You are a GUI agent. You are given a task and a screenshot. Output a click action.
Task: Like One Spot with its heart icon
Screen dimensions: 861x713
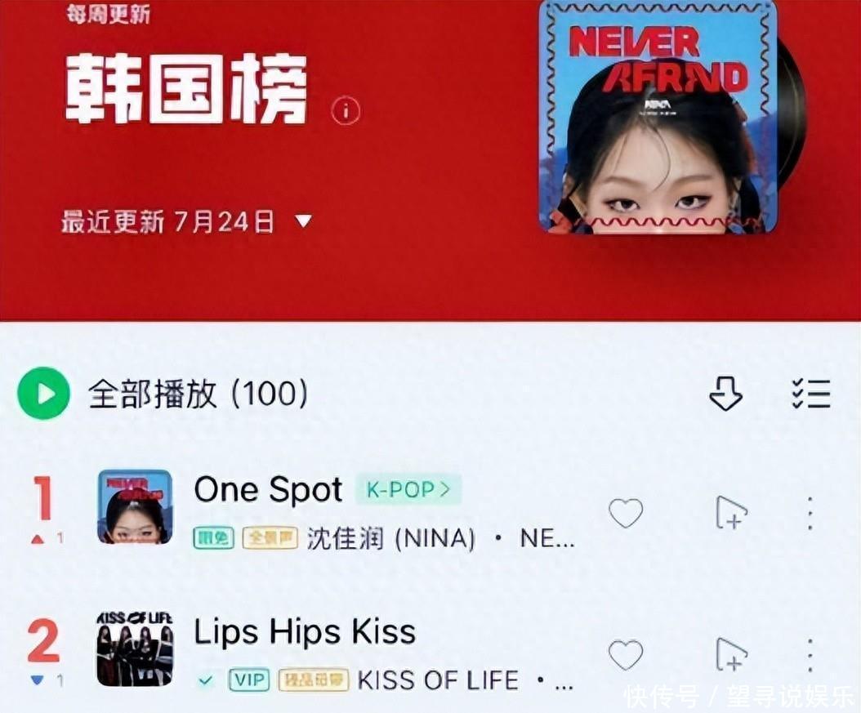(x=626, y=513)
